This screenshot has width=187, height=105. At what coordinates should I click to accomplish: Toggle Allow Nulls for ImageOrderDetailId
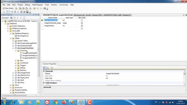pyautogui.click(x=82, y=20)
